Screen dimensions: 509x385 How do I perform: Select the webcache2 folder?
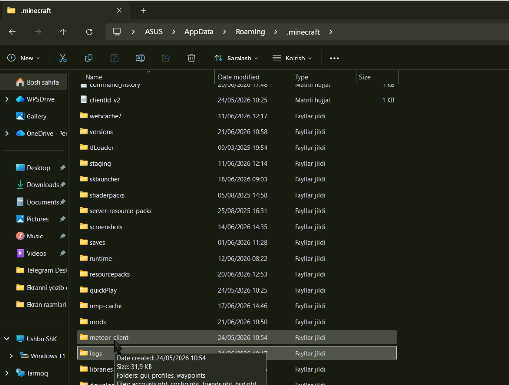237,116
